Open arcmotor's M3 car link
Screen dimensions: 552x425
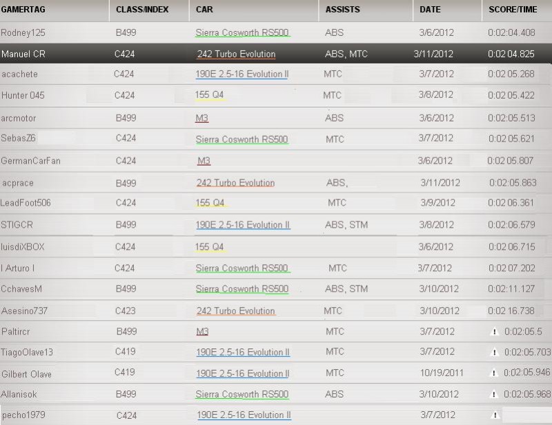(202, 118)
